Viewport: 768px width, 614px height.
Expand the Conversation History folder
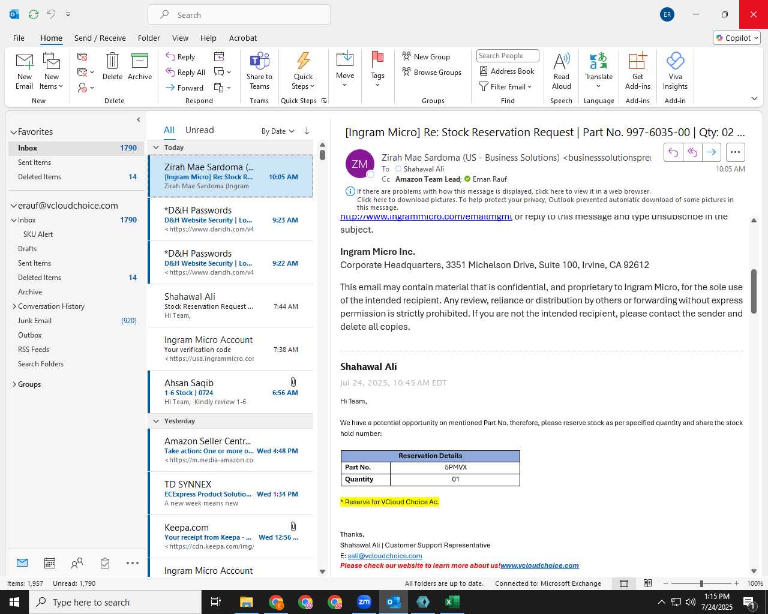pyautogui.click(x=14, y=306)
